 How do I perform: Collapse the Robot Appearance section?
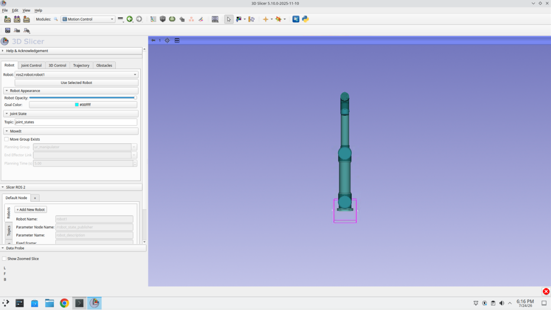[x=71, y=90]
